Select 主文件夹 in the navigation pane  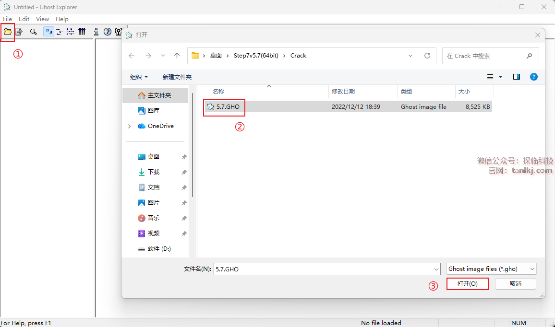pos(156,95)
